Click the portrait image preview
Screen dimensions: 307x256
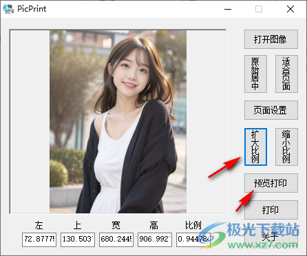point(118,122)
